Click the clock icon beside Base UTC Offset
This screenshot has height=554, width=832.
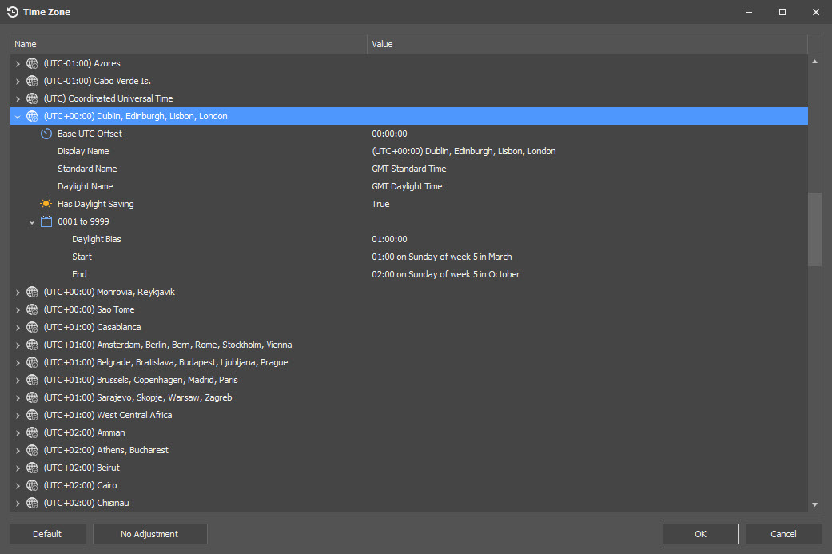coord(46,134)
